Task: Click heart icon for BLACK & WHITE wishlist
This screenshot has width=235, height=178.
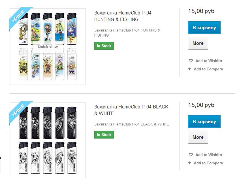Action: 191,155
